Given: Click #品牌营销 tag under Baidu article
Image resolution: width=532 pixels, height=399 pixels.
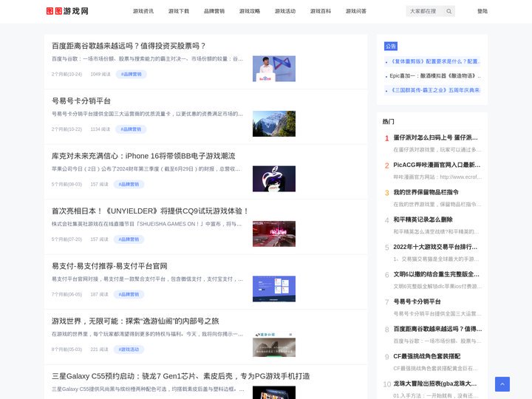Looking at the screenshot, I should click(x=131, y=74).
